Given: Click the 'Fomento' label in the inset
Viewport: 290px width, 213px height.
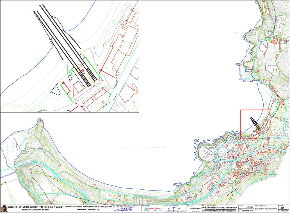Looking at the screenshot, I should pyautogui.click(x=17, y=106).
